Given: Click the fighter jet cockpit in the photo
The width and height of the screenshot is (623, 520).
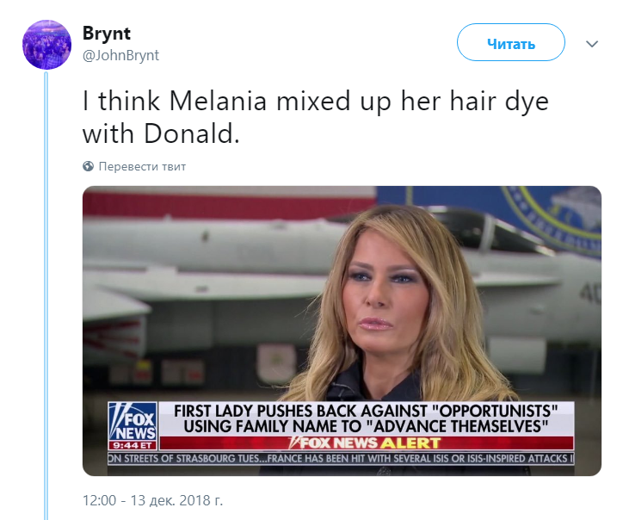Looking at the screenshot, I should 489,231.
